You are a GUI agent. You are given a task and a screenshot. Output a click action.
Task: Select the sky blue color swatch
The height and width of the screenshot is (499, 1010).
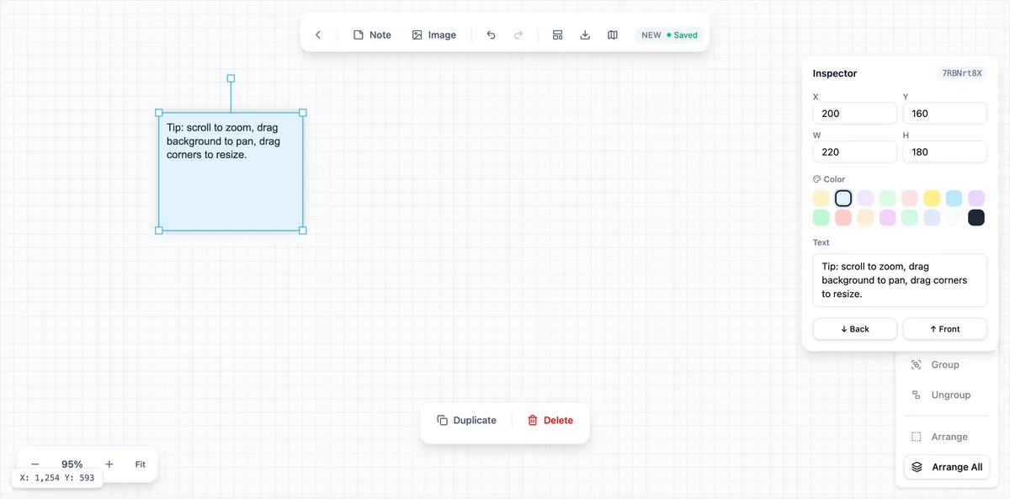point(954,199)
